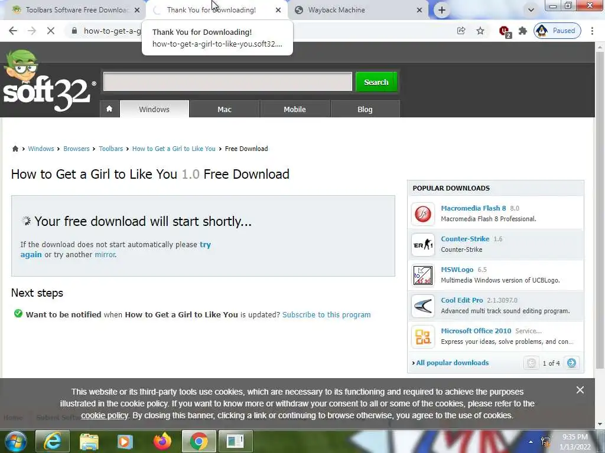Viewport: 605px width, 453px height.
Task: Open All popular downloads link
Action: point(452,363)
